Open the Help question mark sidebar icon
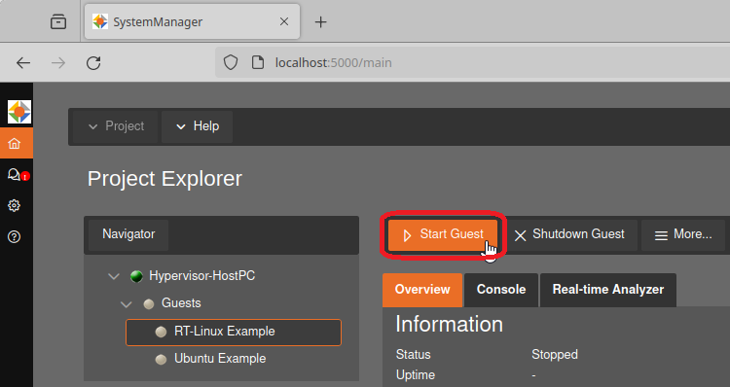 tap(14, 236)
